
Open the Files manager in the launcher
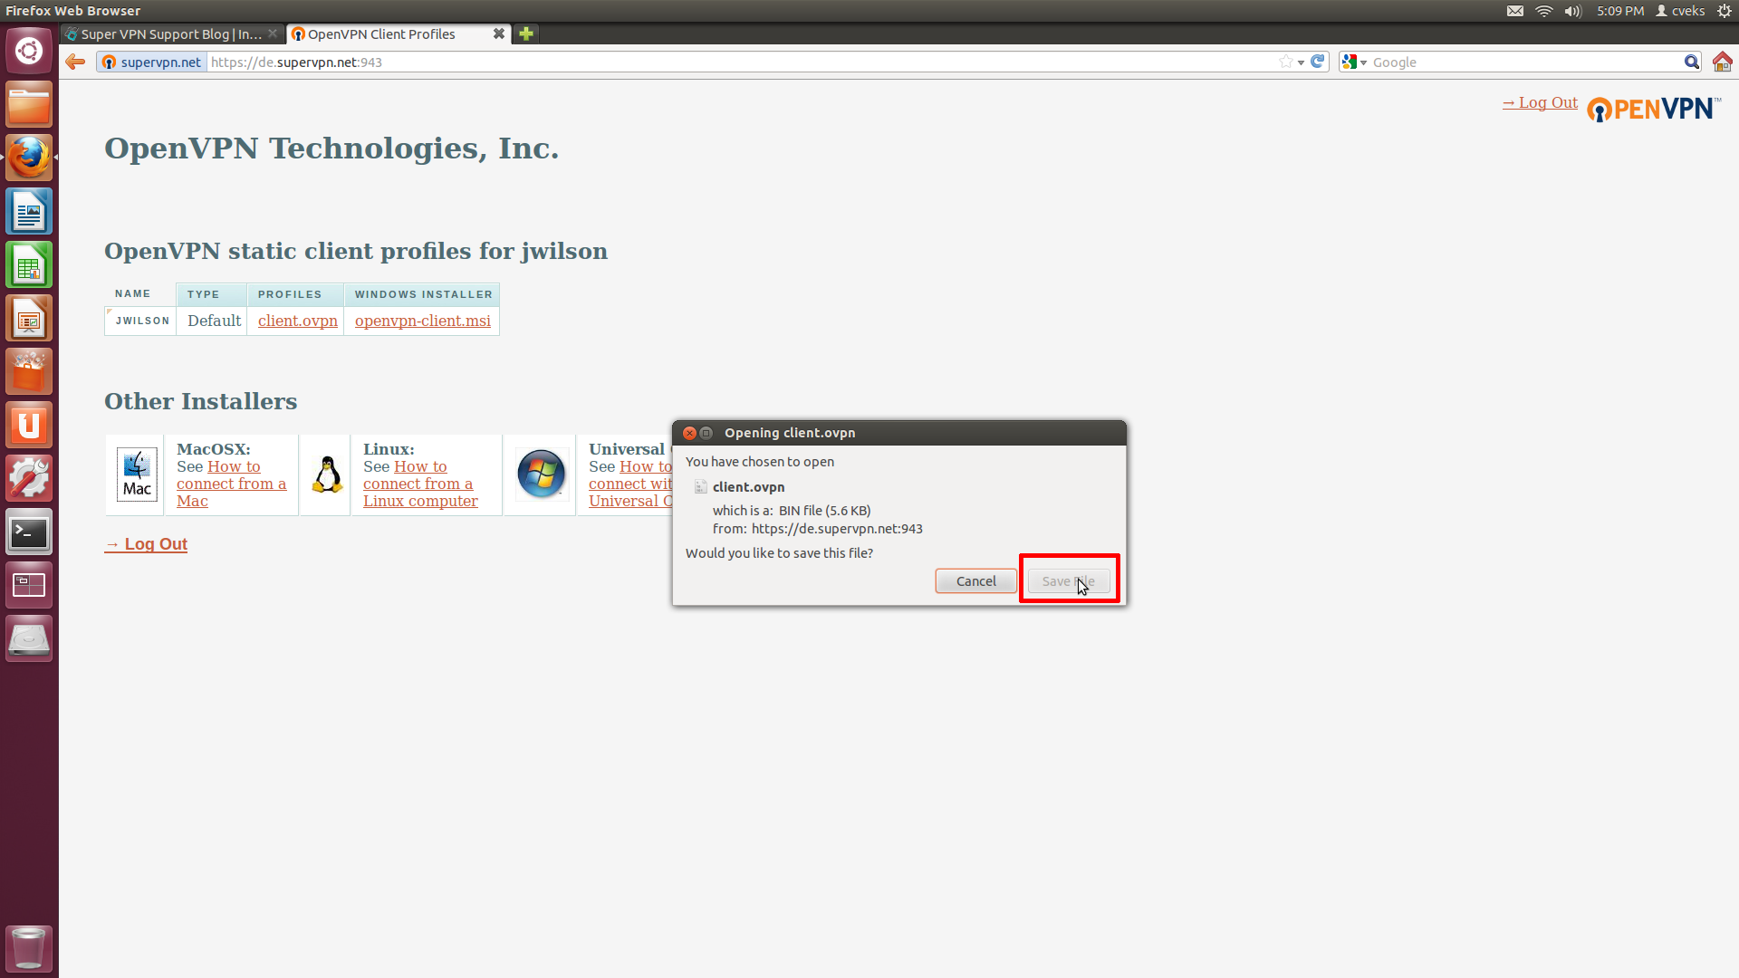(29, 104)
